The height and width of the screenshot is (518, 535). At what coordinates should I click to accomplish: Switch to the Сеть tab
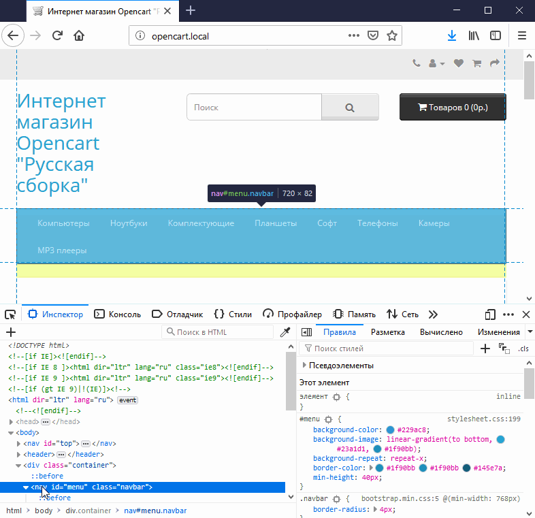[403, 314]
